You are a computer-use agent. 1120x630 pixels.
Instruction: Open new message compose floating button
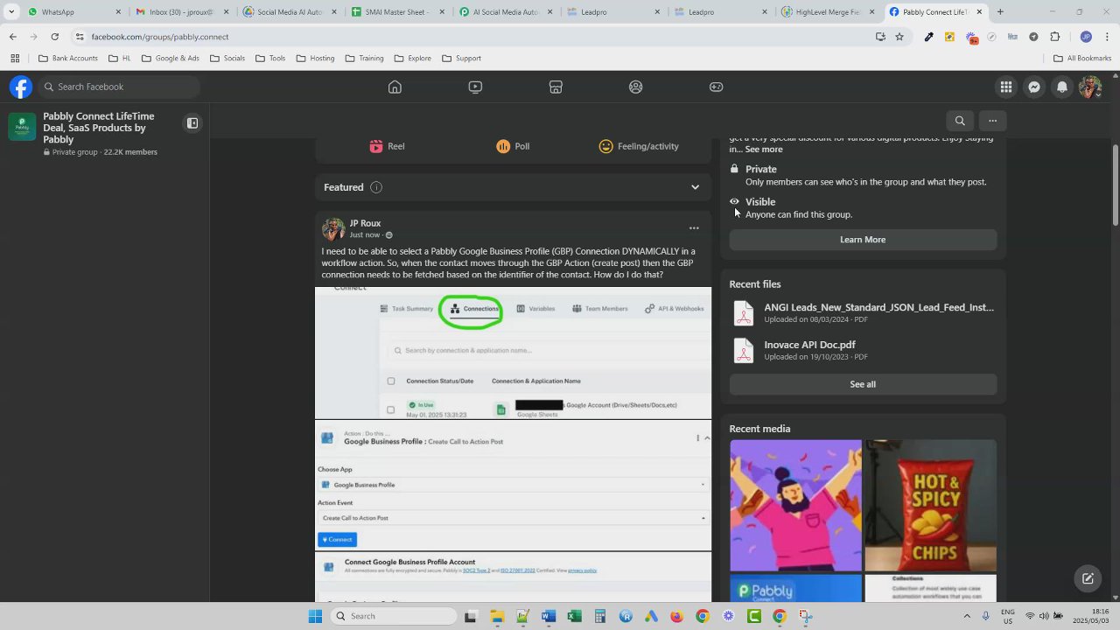point(1088,578)
